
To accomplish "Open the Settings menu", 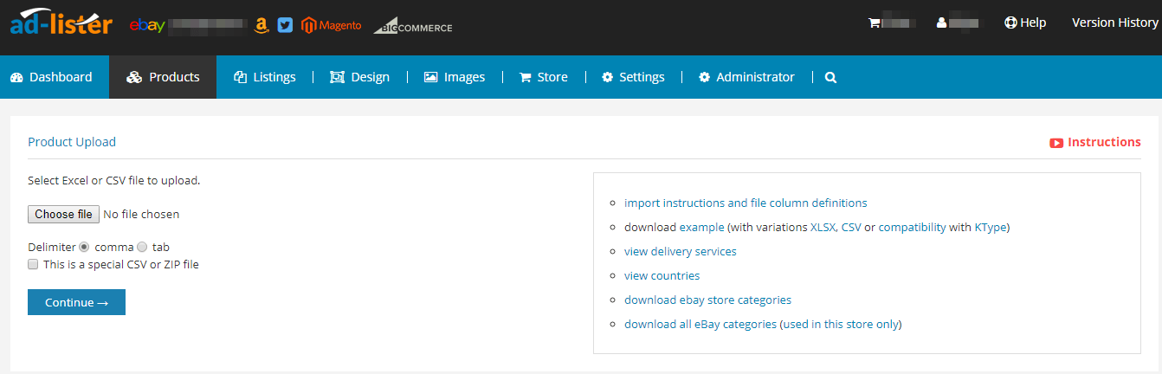I will coord(633,77).
